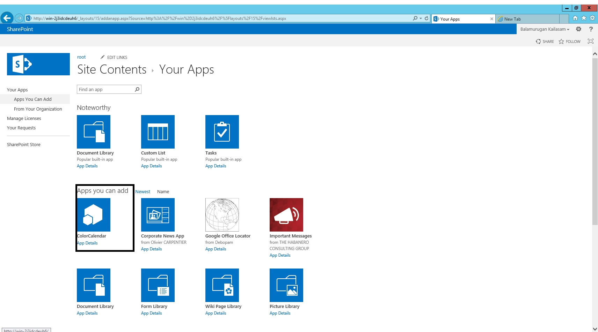Click the browser address bar URL
The image size is (598, 332).
[160, 18]
